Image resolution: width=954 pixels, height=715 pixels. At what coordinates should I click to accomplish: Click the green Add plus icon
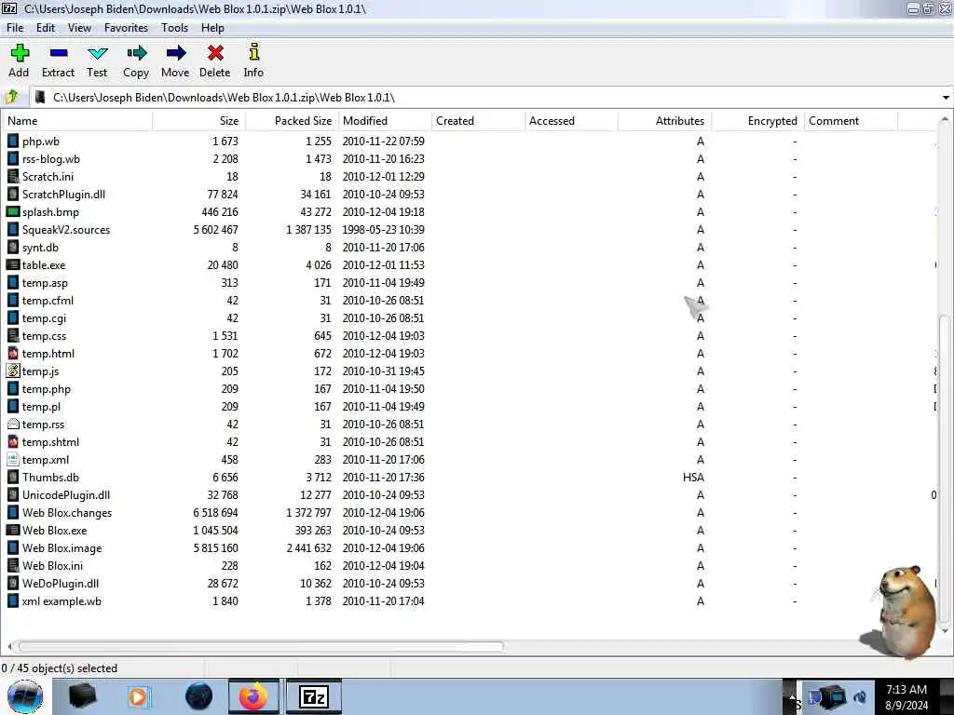[20, 53]
